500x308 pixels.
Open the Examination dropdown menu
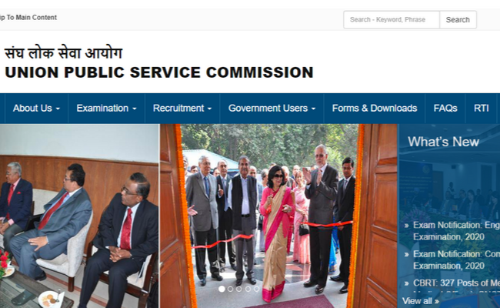click(106, 109)
